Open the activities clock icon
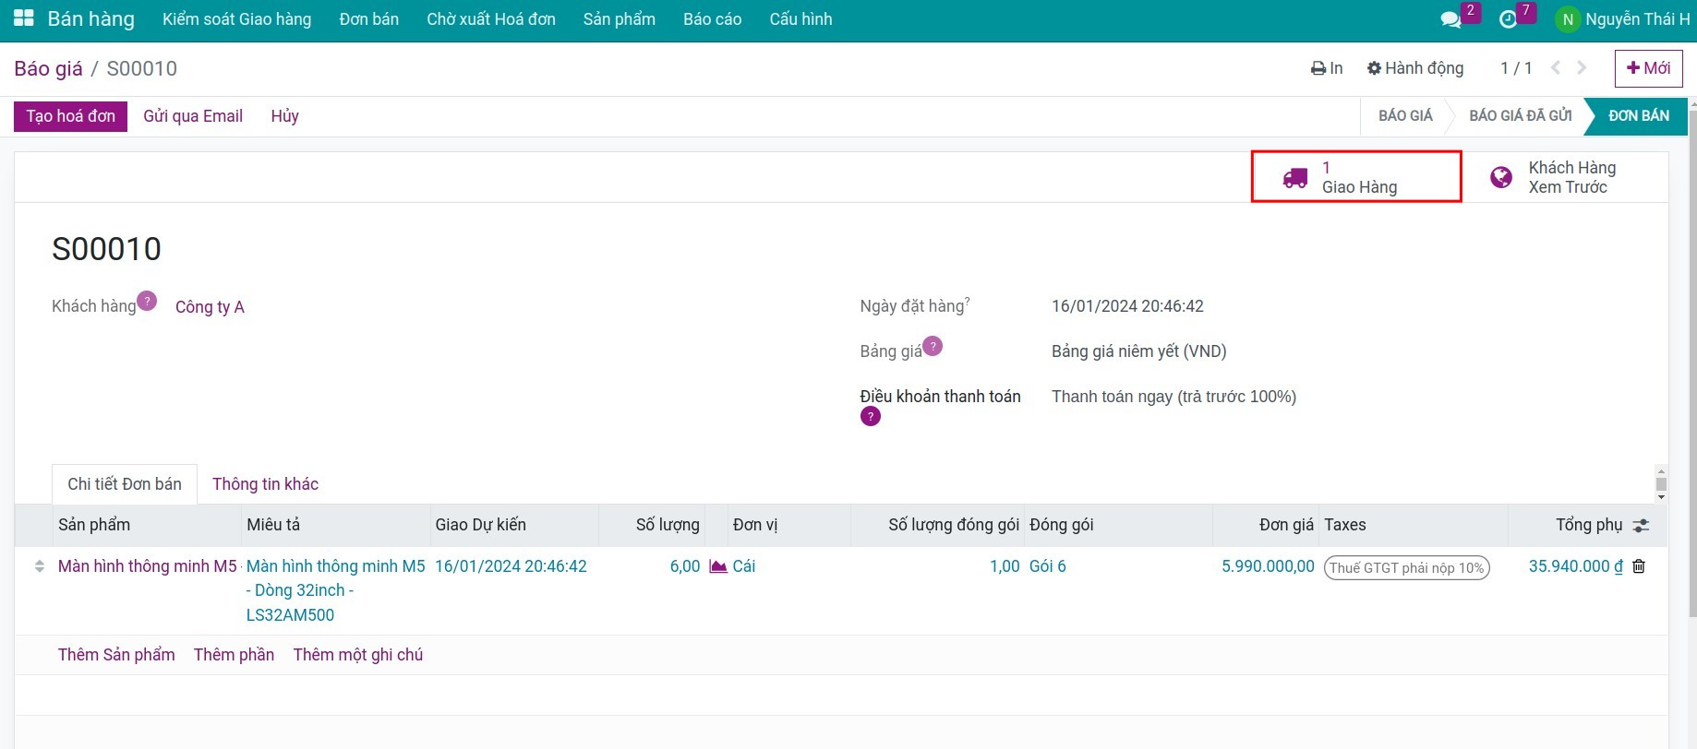This screenshot has height=749, width=1697. coord(1508,19)
